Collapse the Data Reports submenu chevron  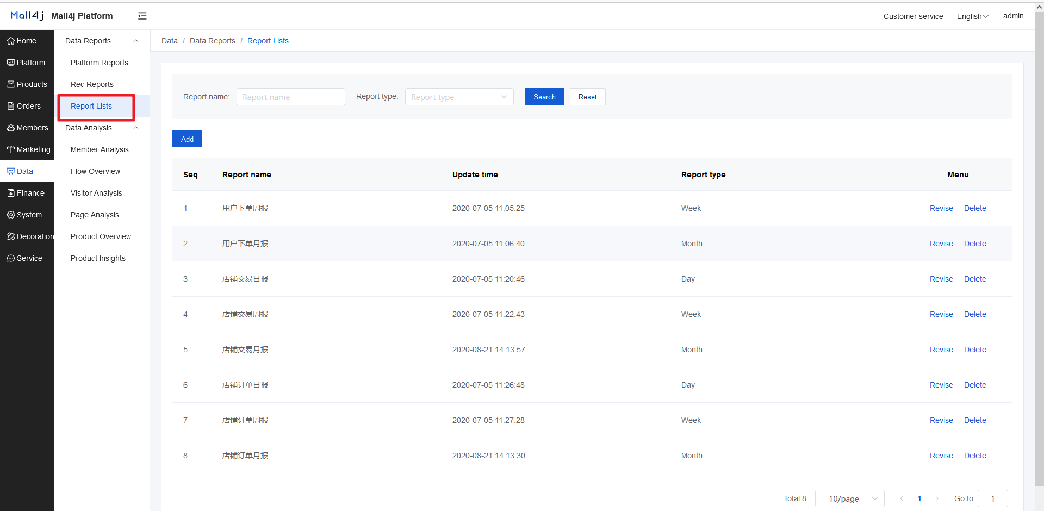pyautogui.click(x=136, y=41)
